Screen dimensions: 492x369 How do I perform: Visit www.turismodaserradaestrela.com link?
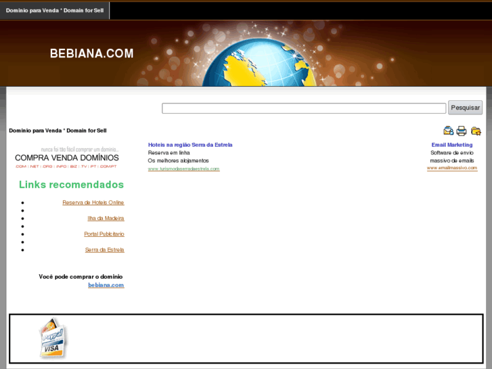pos(183,169)
